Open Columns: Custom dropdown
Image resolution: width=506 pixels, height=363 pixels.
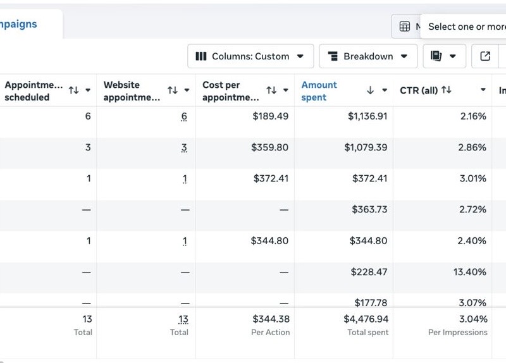point(250,56)
